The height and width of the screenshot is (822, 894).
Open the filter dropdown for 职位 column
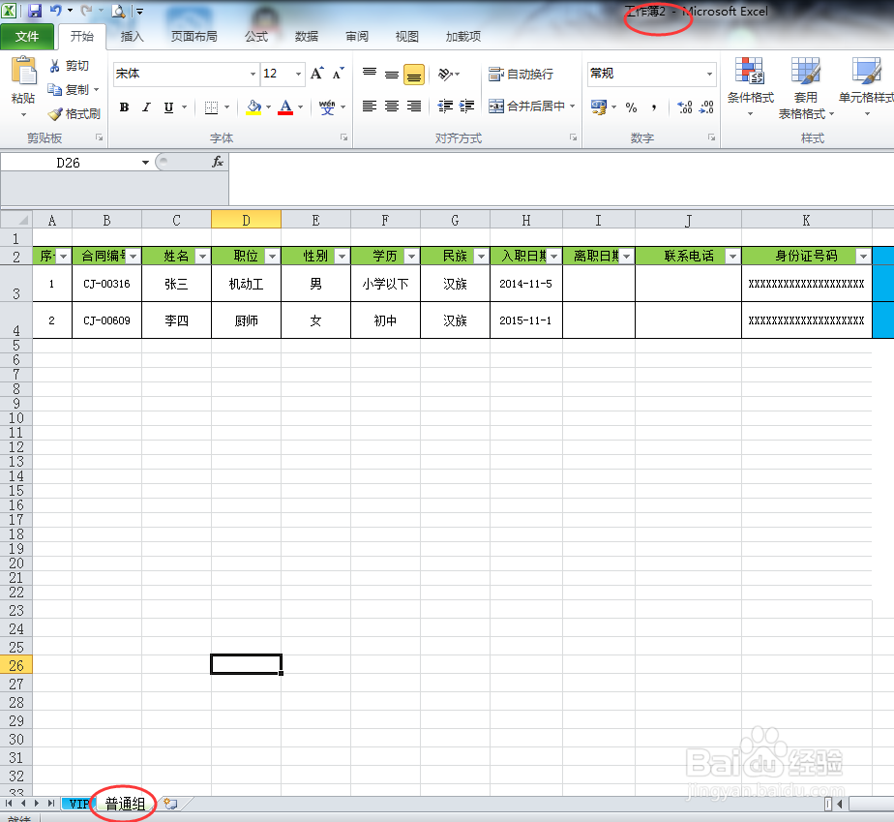[272, 257]
